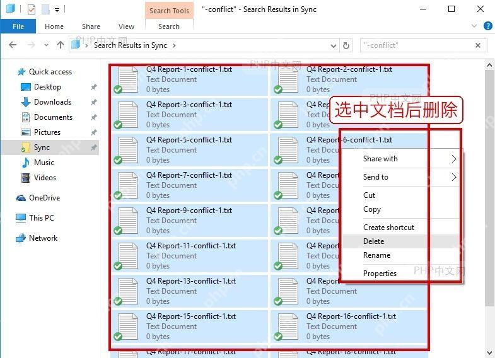The height and width of the screenshot is (358, 495).
Task: Expand the Share with submenu arrow
Action: tap(453, 159)
